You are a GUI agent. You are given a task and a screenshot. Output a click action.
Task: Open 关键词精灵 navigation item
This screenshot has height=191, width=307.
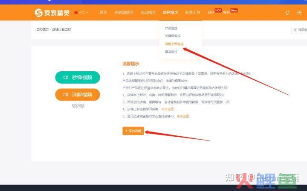tap(124, 12)
